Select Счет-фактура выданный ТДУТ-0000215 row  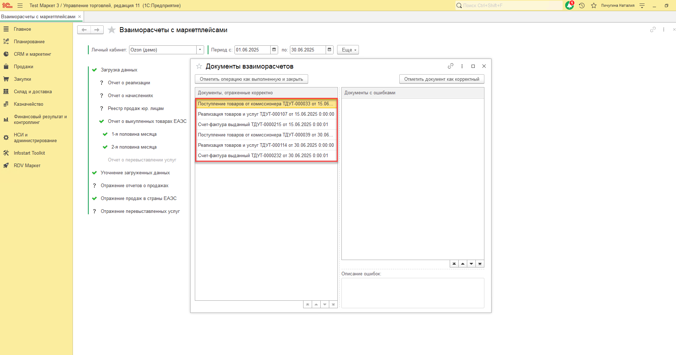(x=263, y=125)
